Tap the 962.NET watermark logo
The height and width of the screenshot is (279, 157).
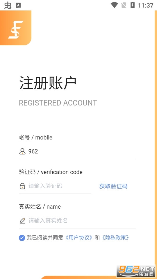tap(136, 270)
